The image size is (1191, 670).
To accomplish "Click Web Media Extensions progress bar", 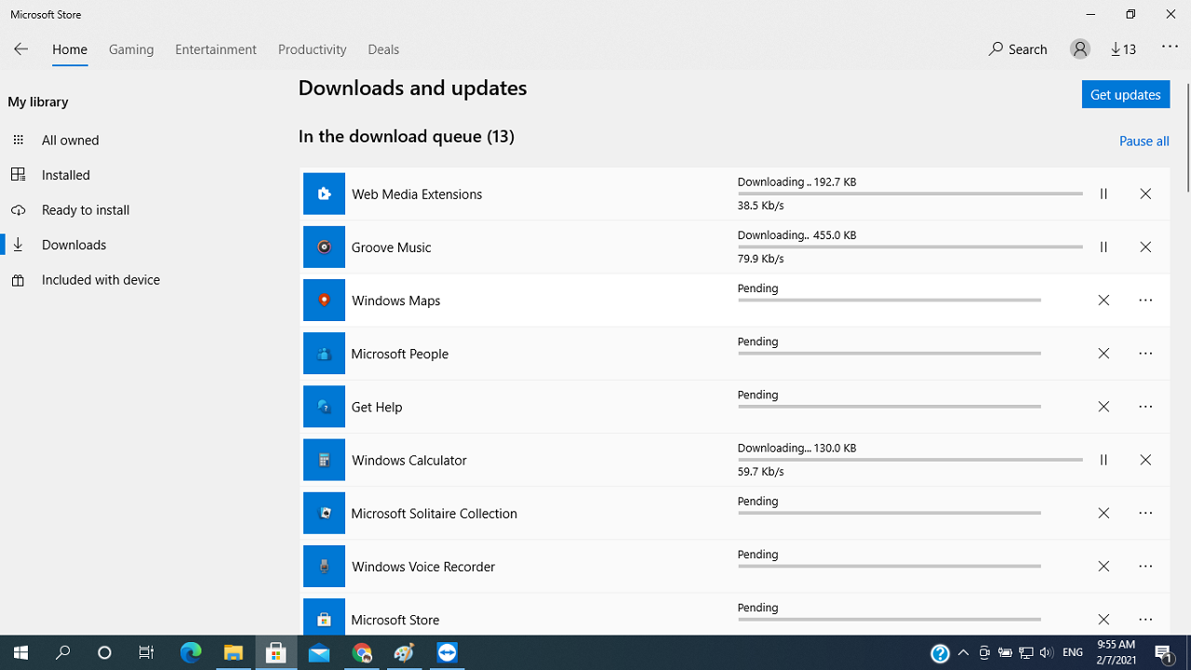I will tap(910, 194).
